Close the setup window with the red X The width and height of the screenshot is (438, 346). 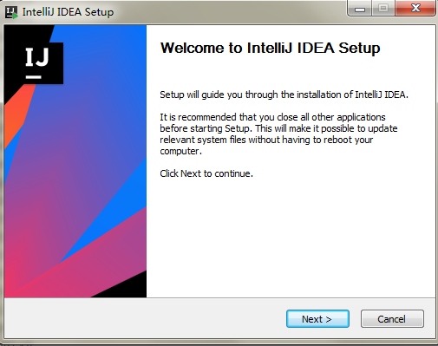(415, 9)
